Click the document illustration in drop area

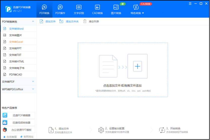[108, 66]
